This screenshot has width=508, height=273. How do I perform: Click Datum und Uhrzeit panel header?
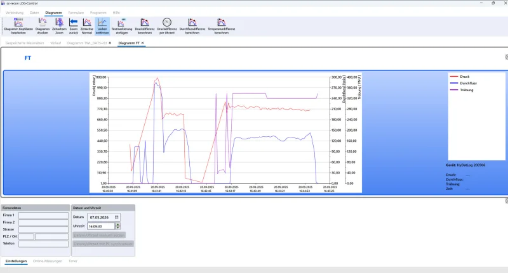pos(103,208)
